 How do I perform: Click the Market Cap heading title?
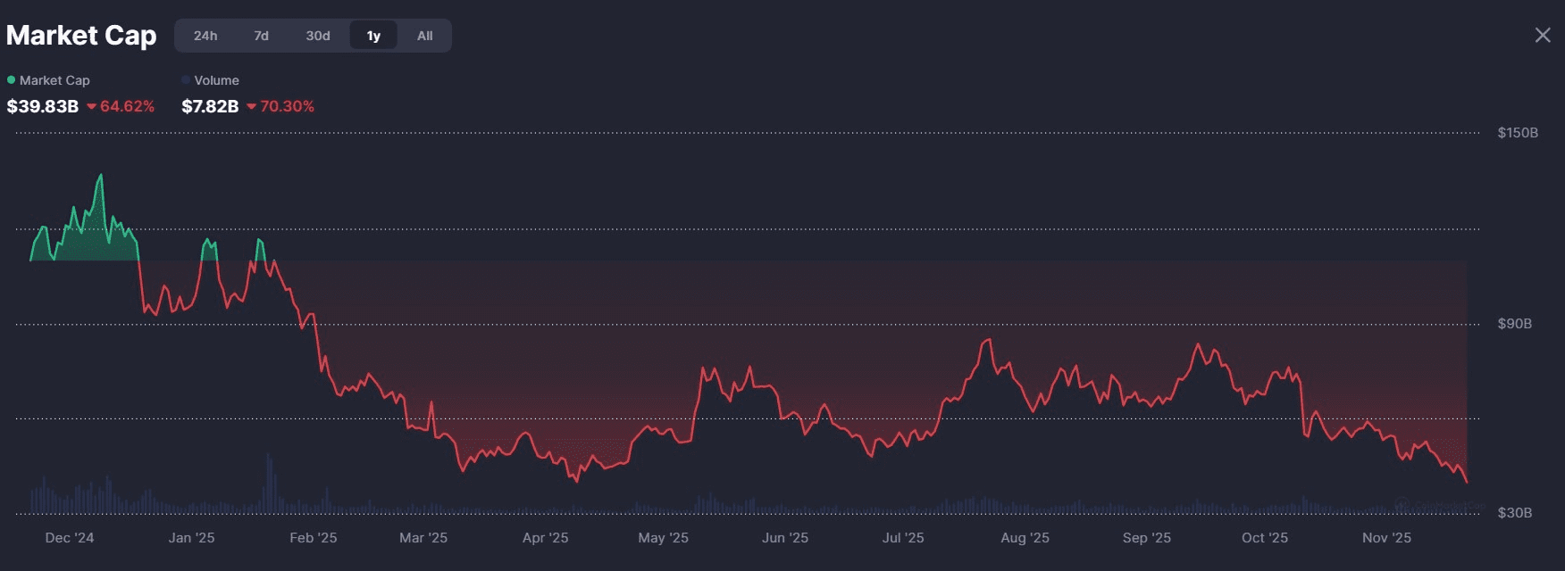(x=81, y=35)
